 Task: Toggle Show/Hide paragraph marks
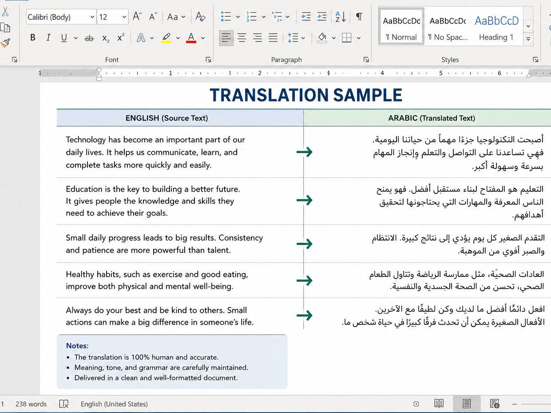click(359, 17)
